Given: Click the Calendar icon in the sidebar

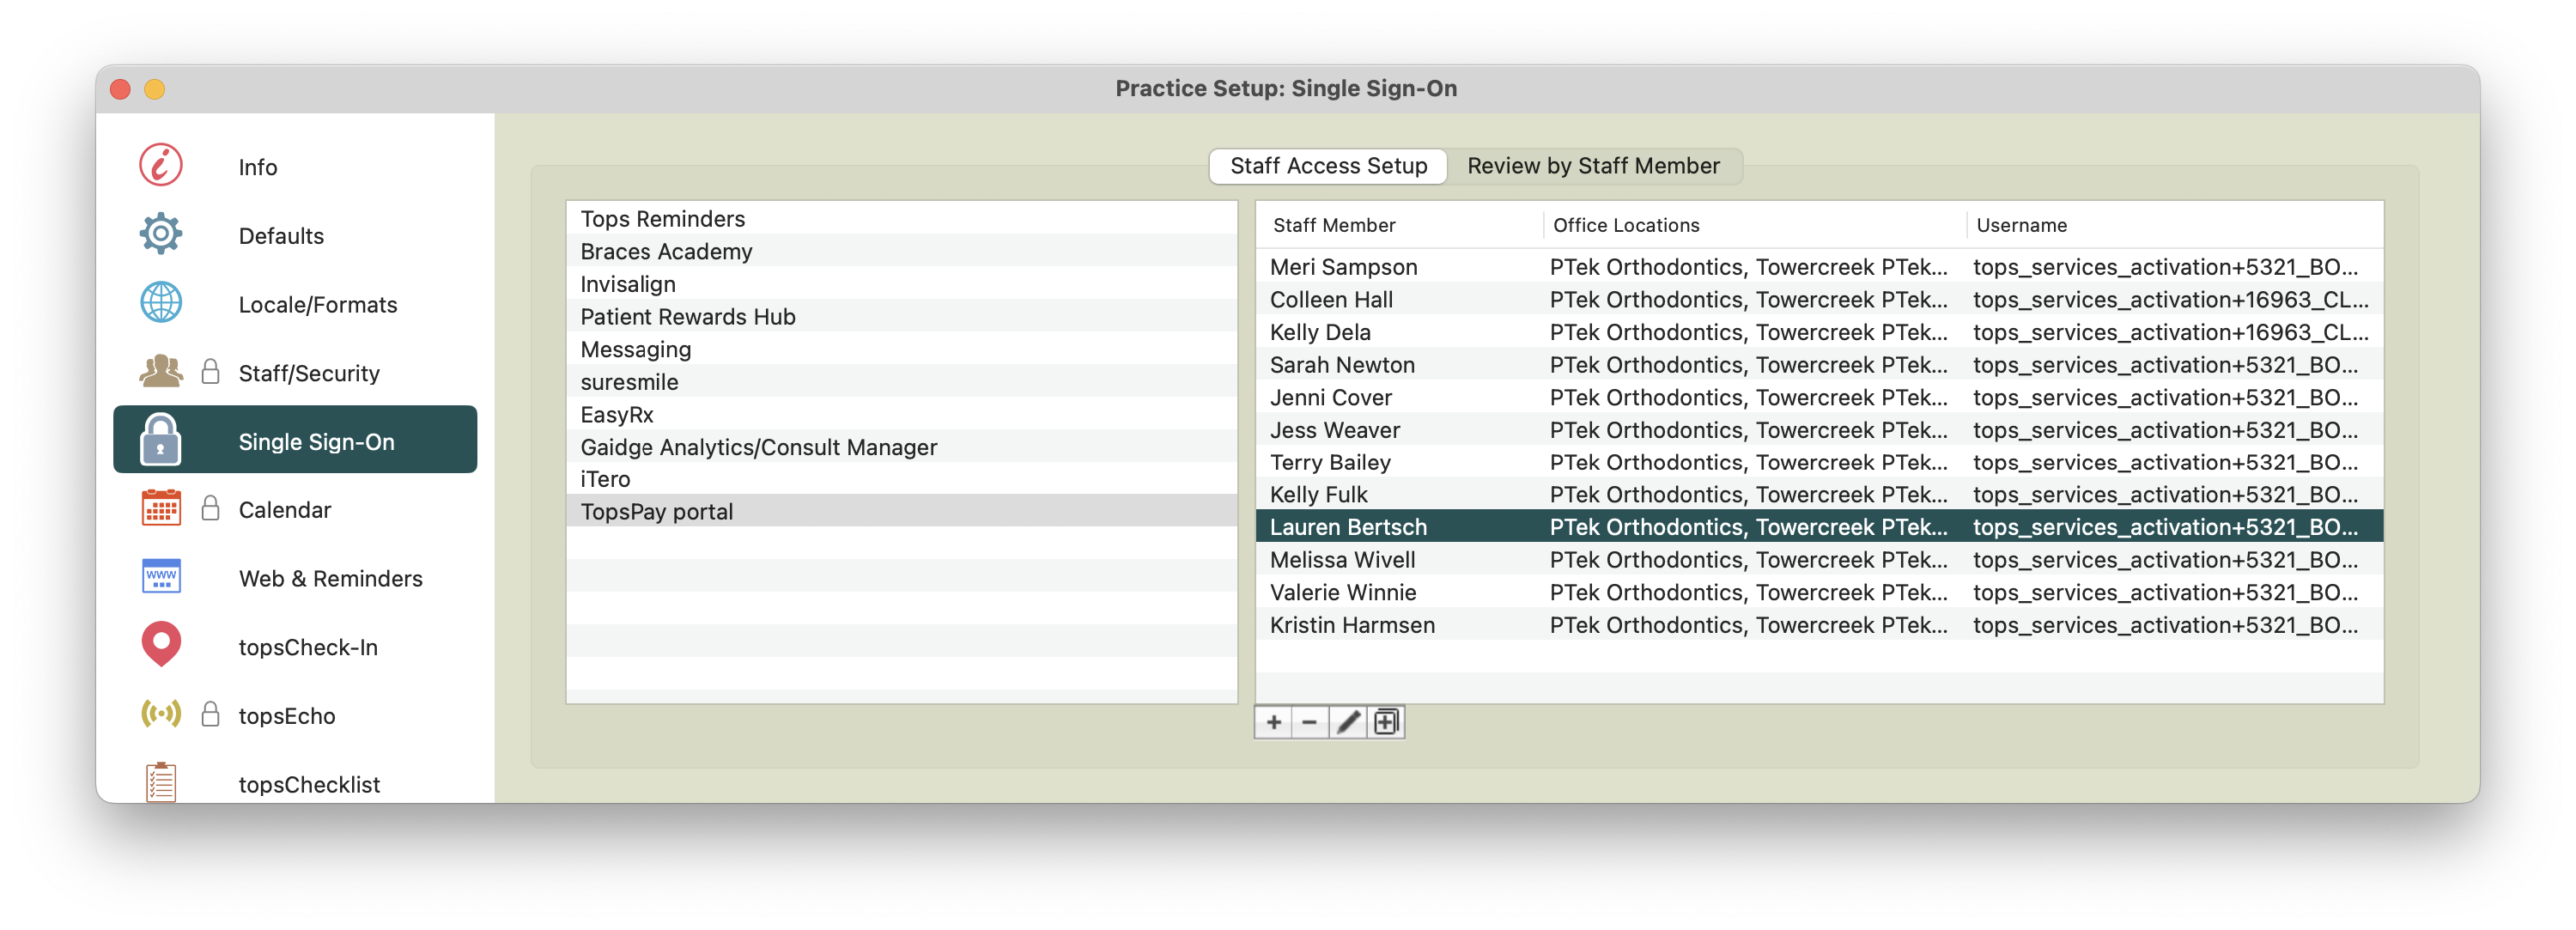Looking at the screenshot, I should [160, 509].
